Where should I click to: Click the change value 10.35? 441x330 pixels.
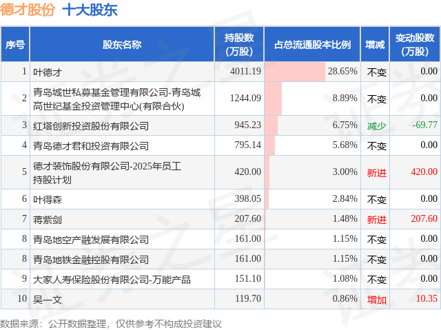[x=427, y=298]
